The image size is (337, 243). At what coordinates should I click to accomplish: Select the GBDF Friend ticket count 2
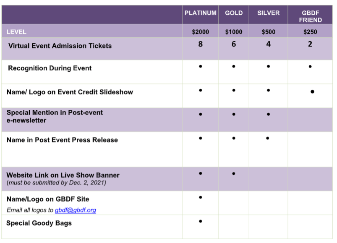[310, 44]
